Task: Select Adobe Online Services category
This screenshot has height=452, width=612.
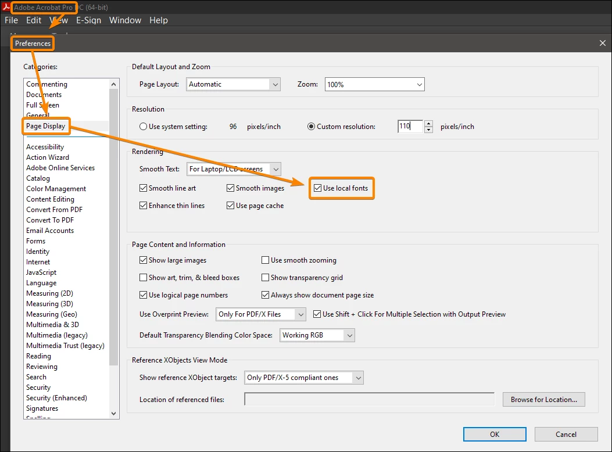Action: click(60, 168)
